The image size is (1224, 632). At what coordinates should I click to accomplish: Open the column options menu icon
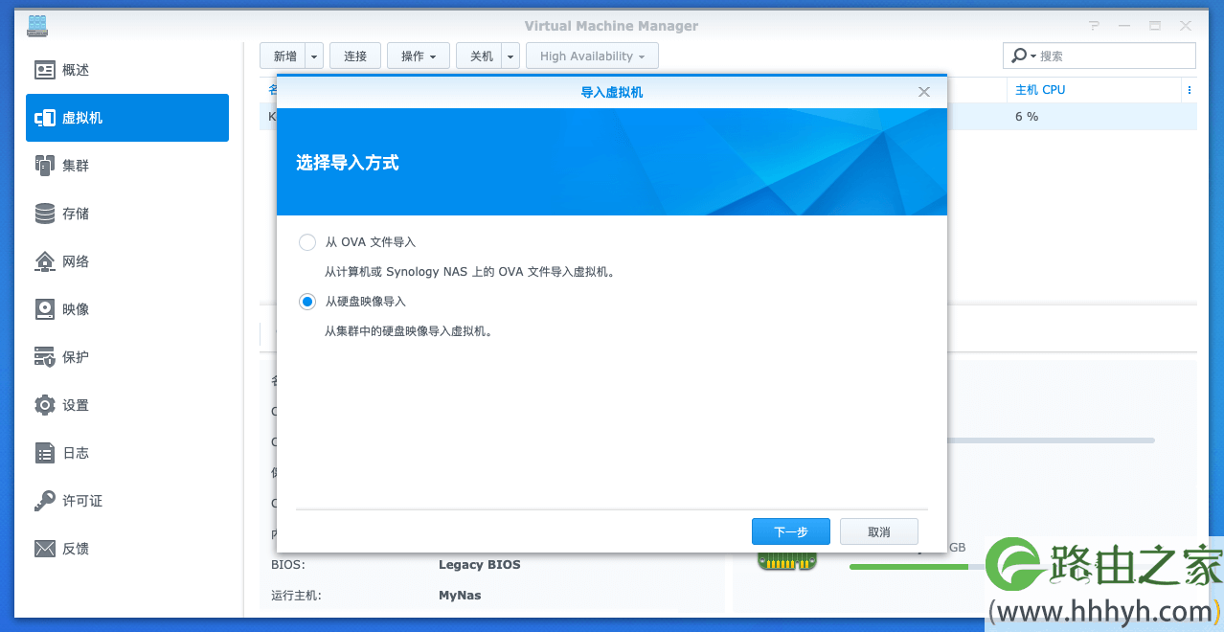coord(1190,90)
